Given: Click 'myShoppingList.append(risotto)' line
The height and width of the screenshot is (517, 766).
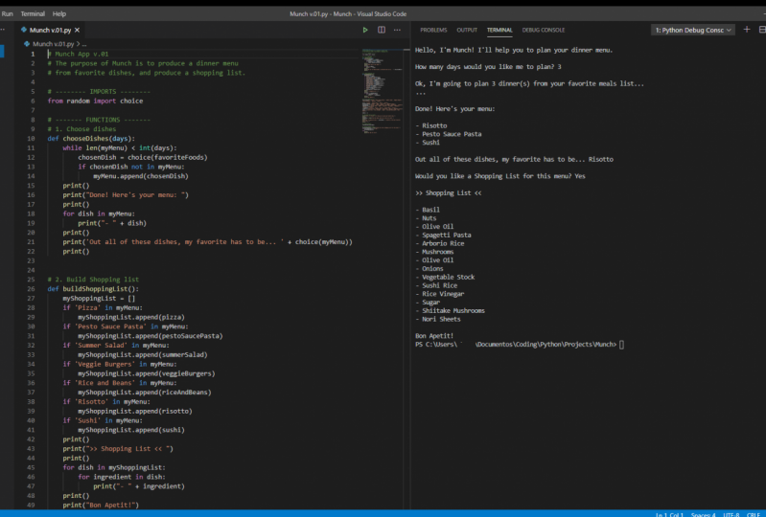Looking at the screenshot, I should (135, 411).
